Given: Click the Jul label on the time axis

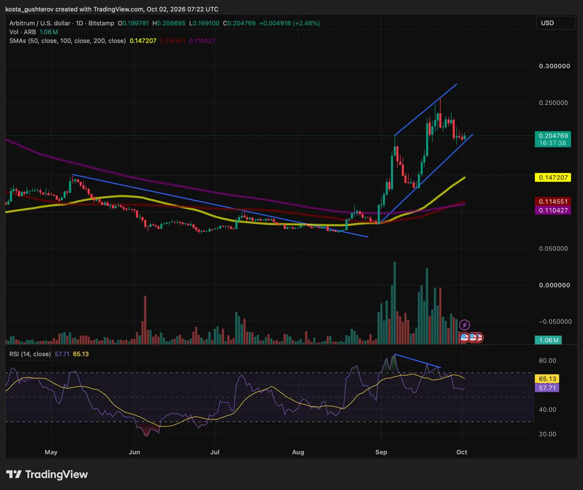Looking at the screenshot, I should [x=215, y=452].
